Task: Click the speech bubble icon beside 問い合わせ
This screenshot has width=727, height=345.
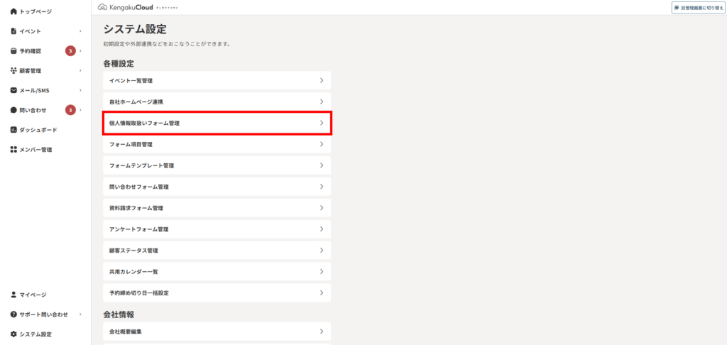Action: pos(13,110)
